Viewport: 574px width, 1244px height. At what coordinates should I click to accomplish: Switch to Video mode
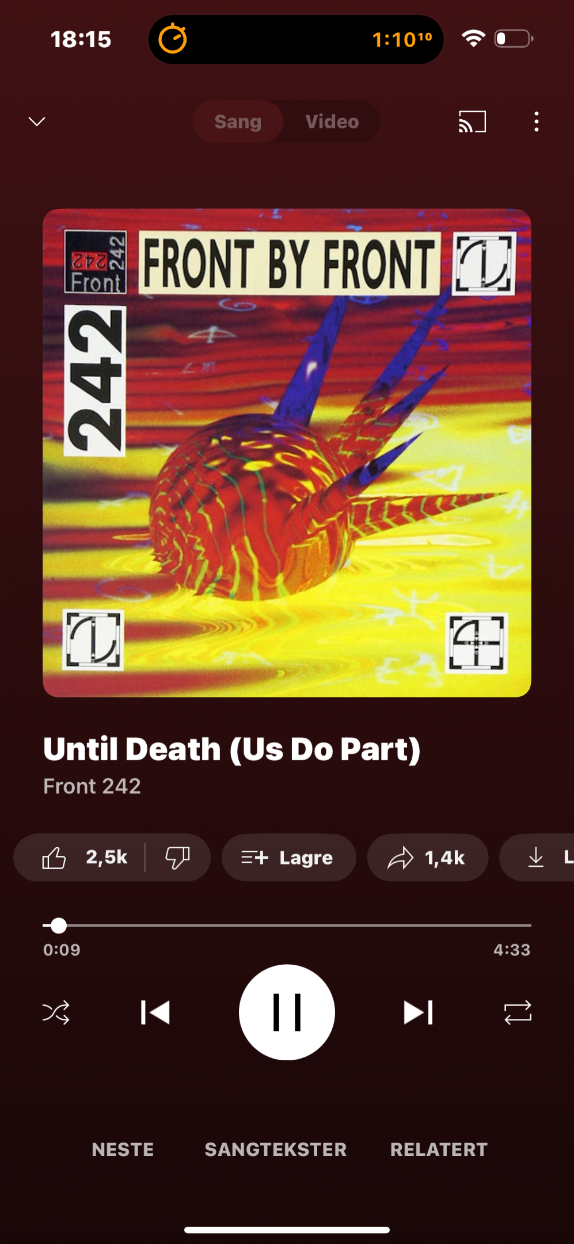pos(332,122)
